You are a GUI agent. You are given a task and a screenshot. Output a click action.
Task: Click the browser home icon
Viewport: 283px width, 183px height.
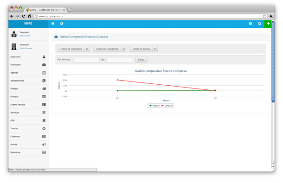point(29,16)
